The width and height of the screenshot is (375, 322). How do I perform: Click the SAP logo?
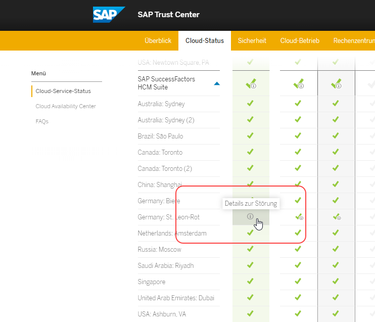(x=109, y=15)
